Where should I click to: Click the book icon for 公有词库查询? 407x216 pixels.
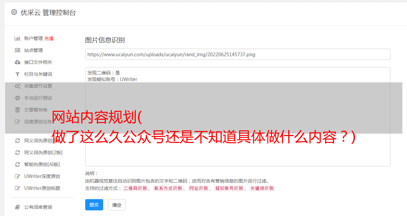point(18,207)
